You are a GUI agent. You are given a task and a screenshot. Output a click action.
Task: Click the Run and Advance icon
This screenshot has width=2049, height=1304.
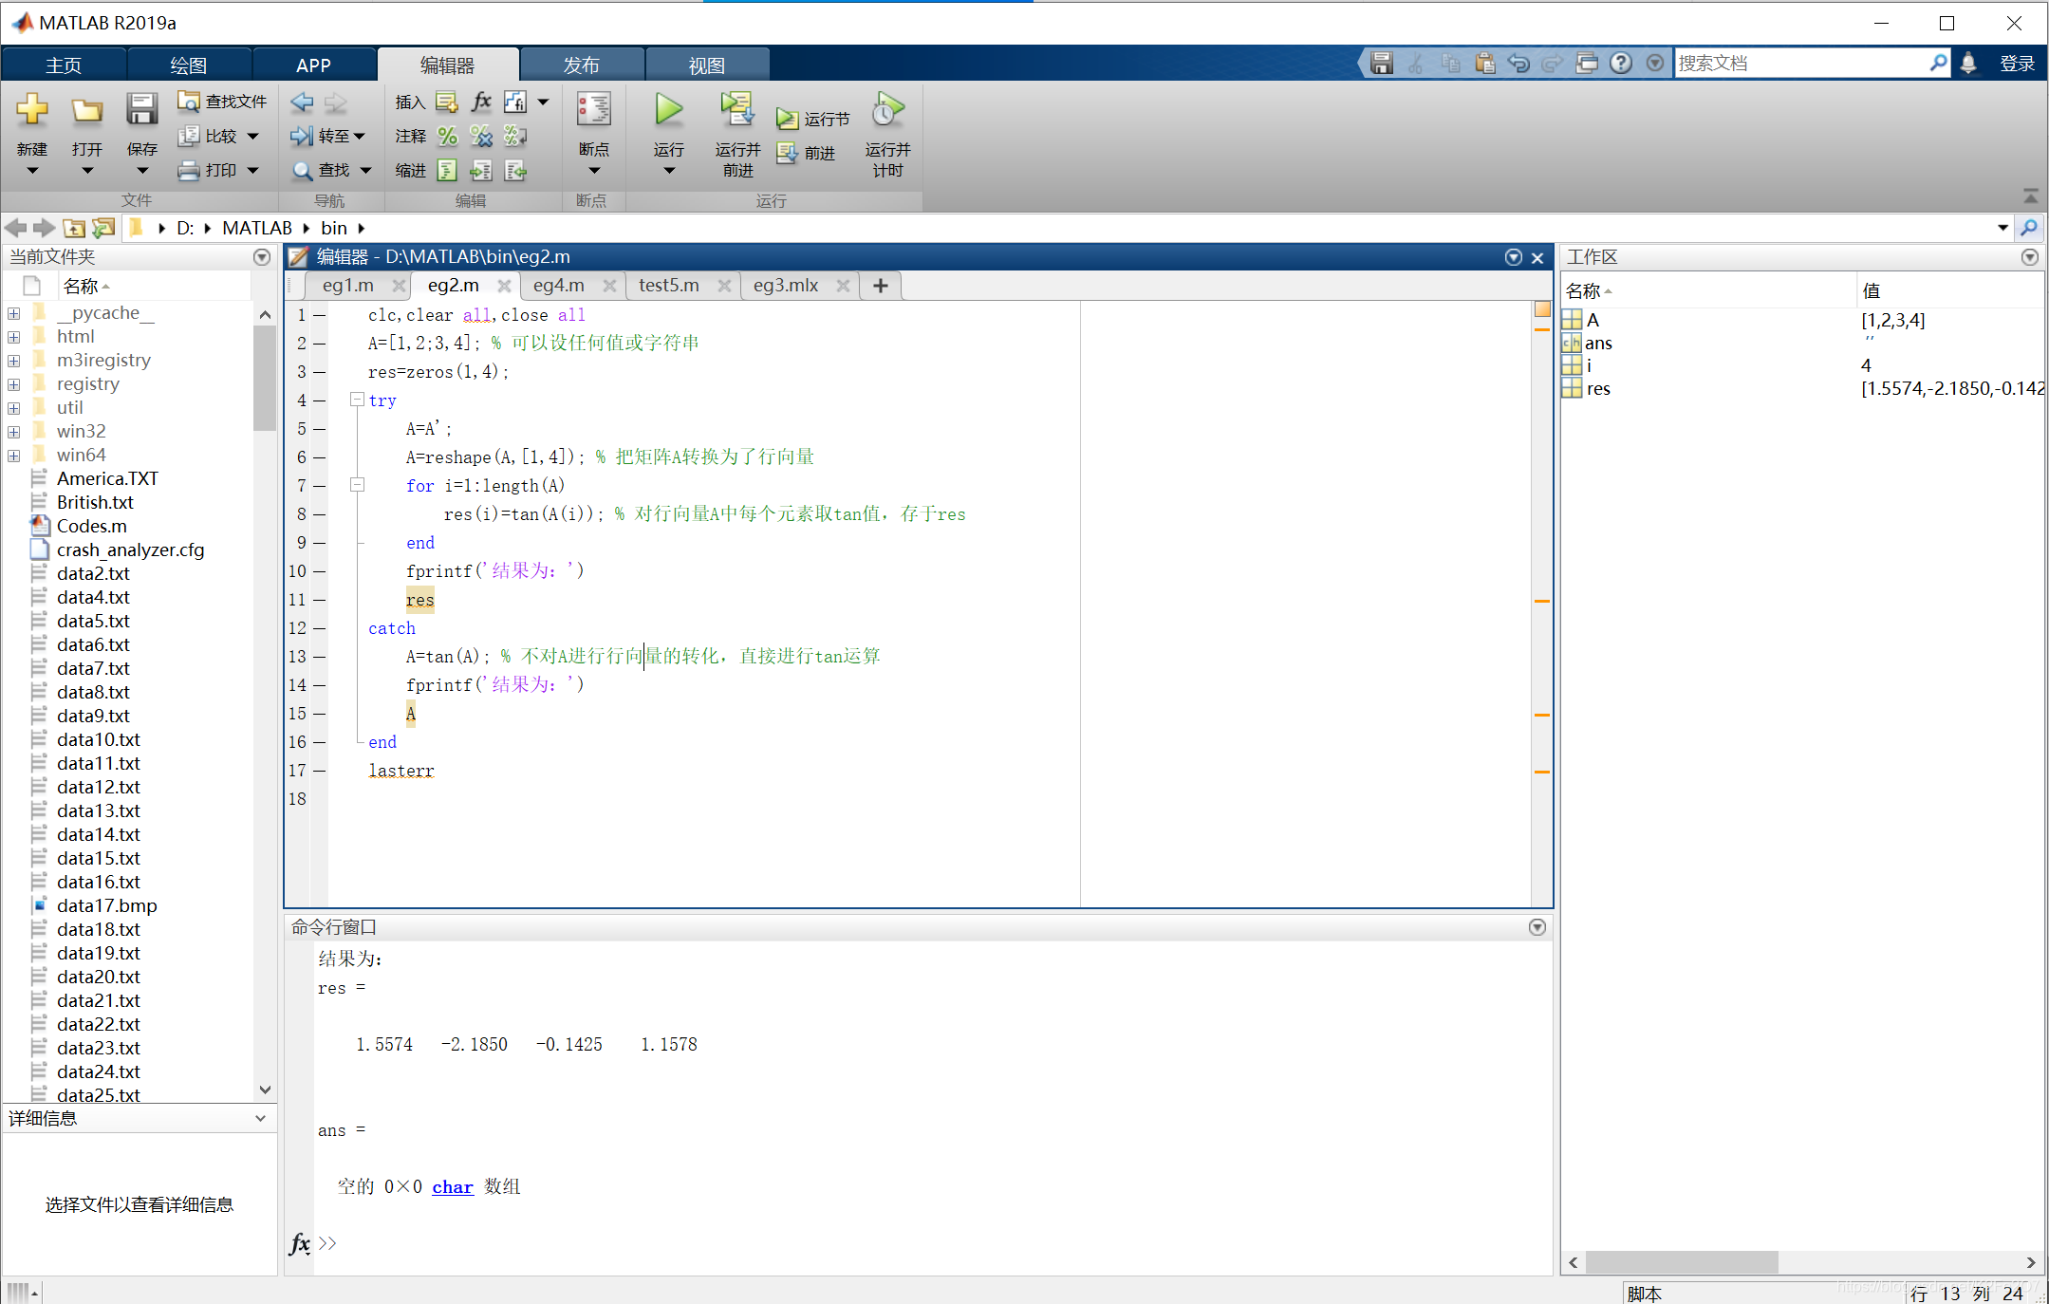tap(736, 111)
